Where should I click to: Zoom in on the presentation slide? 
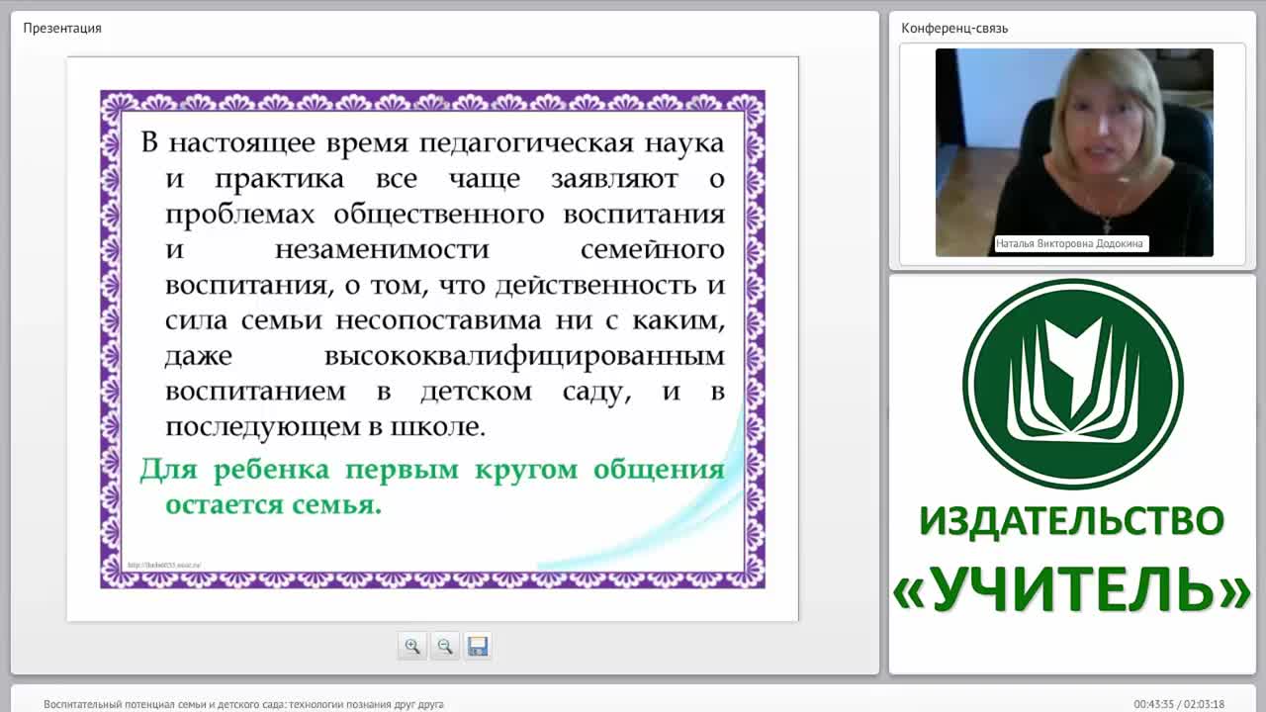click(412, 646)
